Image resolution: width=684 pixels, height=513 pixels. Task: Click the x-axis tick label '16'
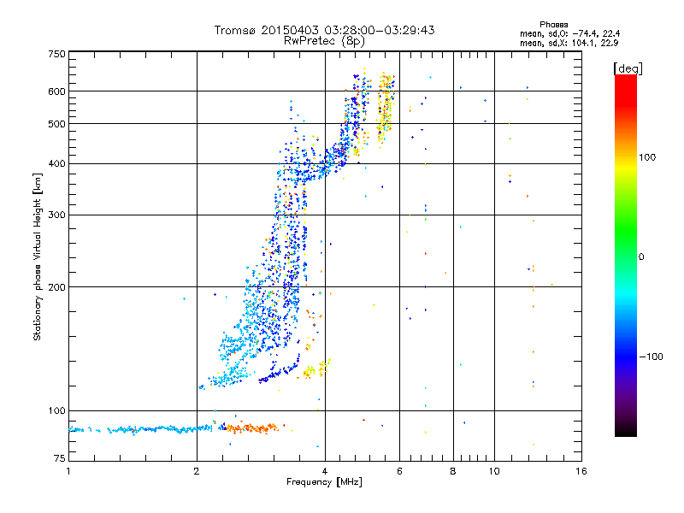coord(581,471)
